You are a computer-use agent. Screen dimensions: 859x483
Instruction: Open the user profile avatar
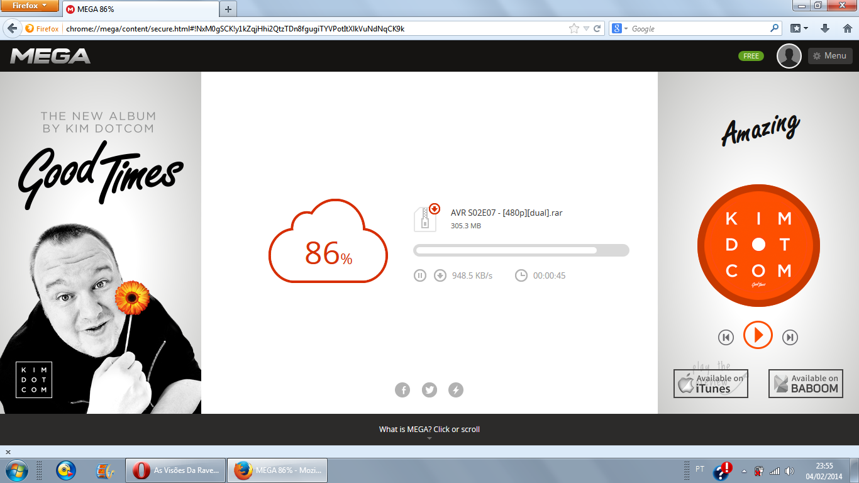789,55
